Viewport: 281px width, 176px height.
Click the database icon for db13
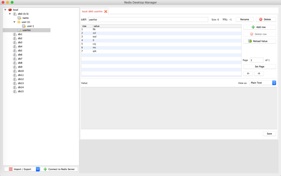pos(15,83)
